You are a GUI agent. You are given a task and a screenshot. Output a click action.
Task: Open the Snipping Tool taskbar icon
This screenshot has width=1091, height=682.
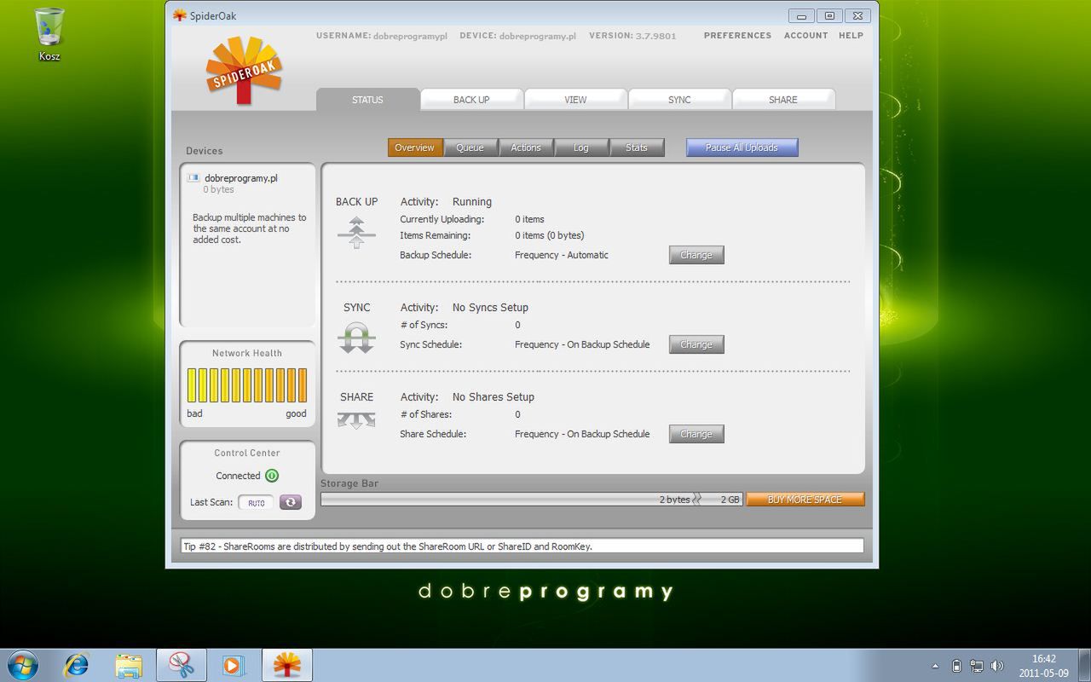click(x=182, y=665)
